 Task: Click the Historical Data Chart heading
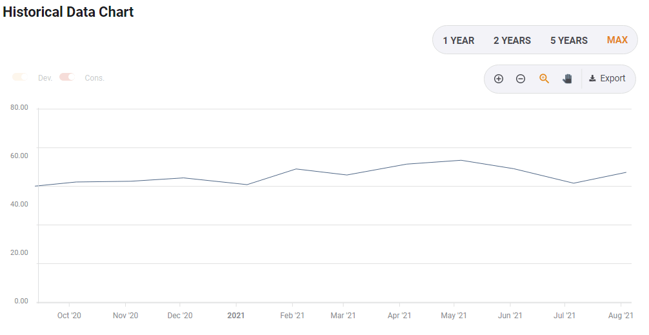coord(68,12)
